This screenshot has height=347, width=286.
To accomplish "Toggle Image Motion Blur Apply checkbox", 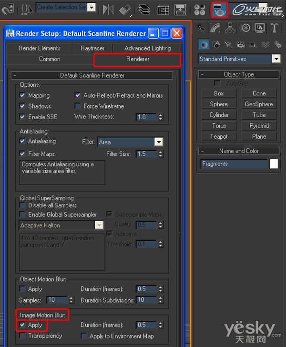I will coord(22,325).
